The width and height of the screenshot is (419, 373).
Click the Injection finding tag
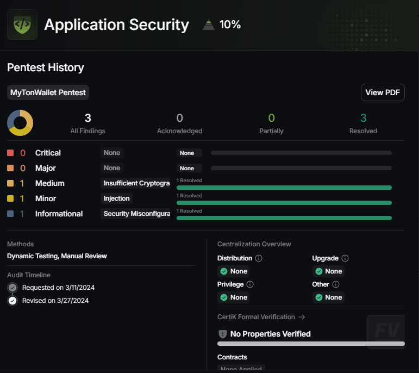point(116,198)
